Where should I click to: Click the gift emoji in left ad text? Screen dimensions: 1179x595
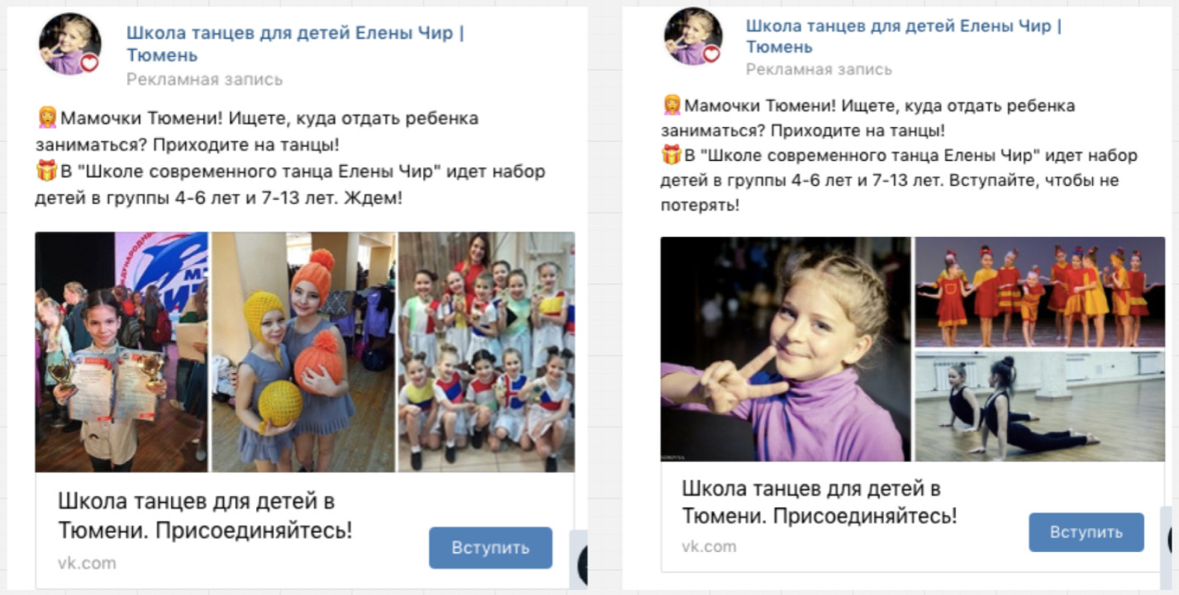[x=46, y=172]
